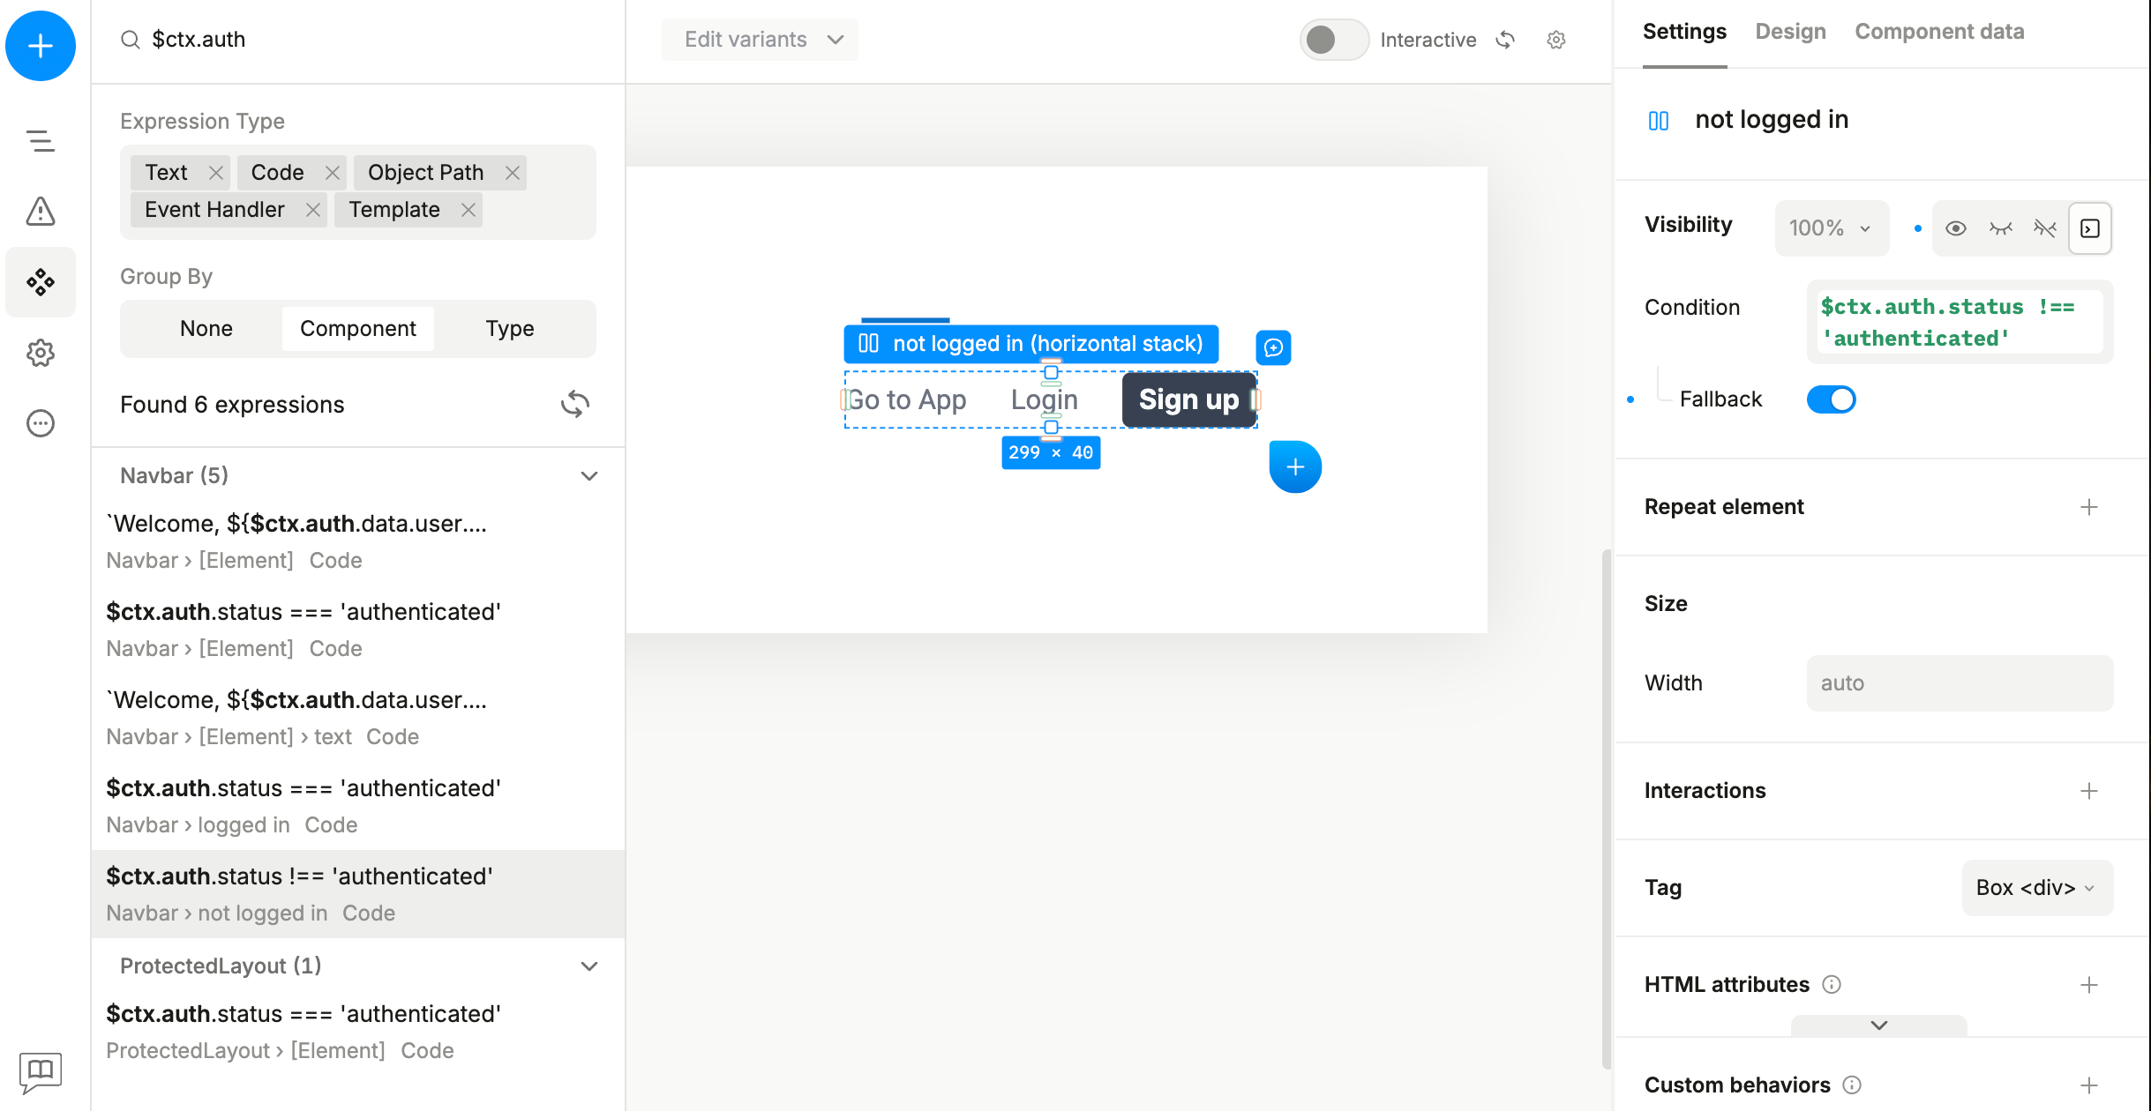Open the Edit variants dropdown
This screenshot has height=1111, width=2151.
click(760, 40)
